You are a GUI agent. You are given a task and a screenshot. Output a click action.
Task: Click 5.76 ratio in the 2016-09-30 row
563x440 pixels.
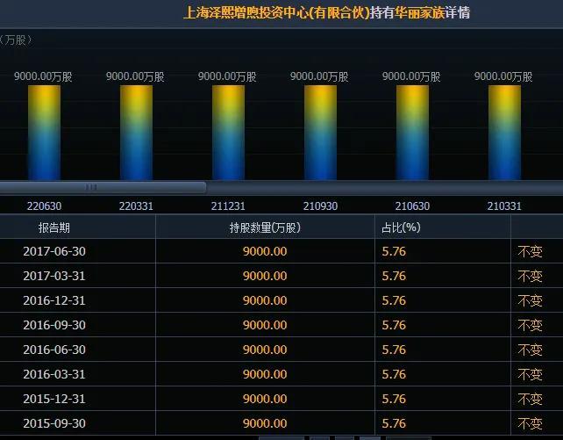point(394,325)
